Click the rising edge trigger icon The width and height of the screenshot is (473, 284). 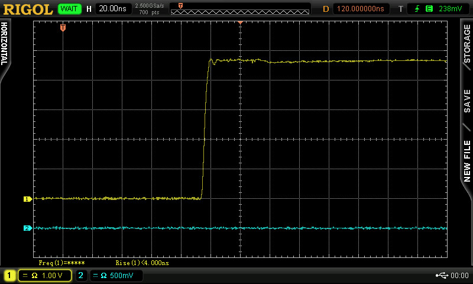418,9
